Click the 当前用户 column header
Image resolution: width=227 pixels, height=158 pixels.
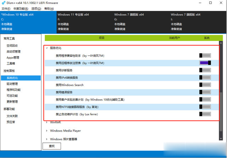(175, 38)
